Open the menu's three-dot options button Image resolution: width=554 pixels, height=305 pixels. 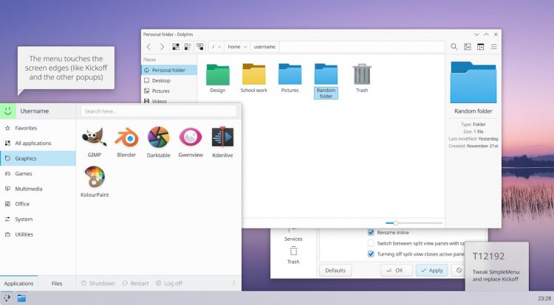pyautogui.click(x=233, y=283)
